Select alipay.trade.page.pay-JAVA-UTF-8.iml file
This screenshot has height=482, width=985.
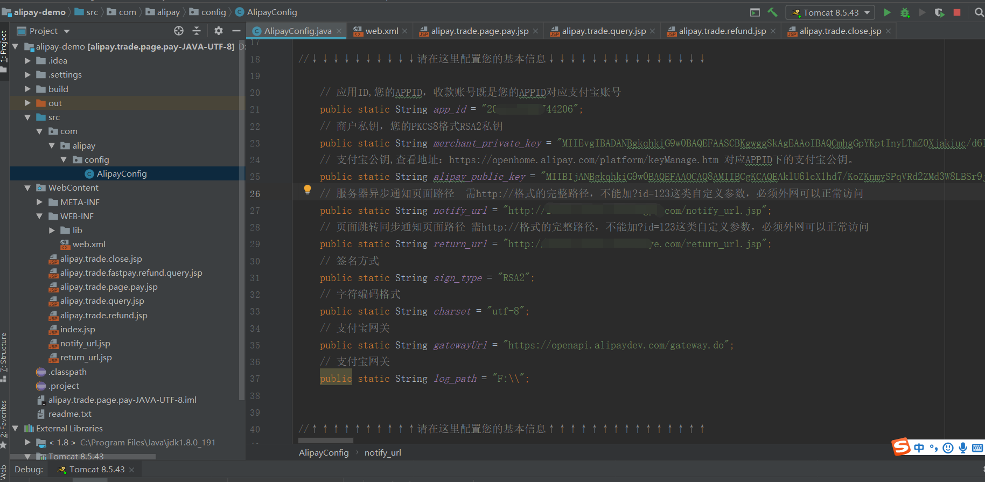(x=122, y=400)
